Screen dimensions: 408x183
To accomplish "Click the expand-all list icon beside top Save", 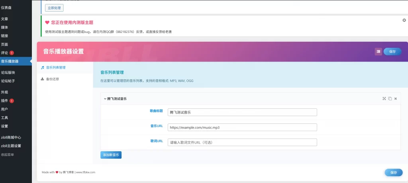I will point(379,52).
